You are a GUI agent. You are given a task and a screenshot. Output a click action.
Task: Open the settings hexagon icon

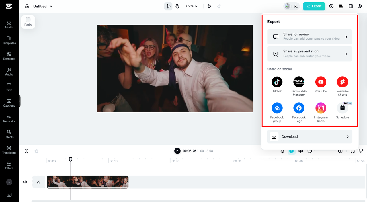click(x=360, y=6)
